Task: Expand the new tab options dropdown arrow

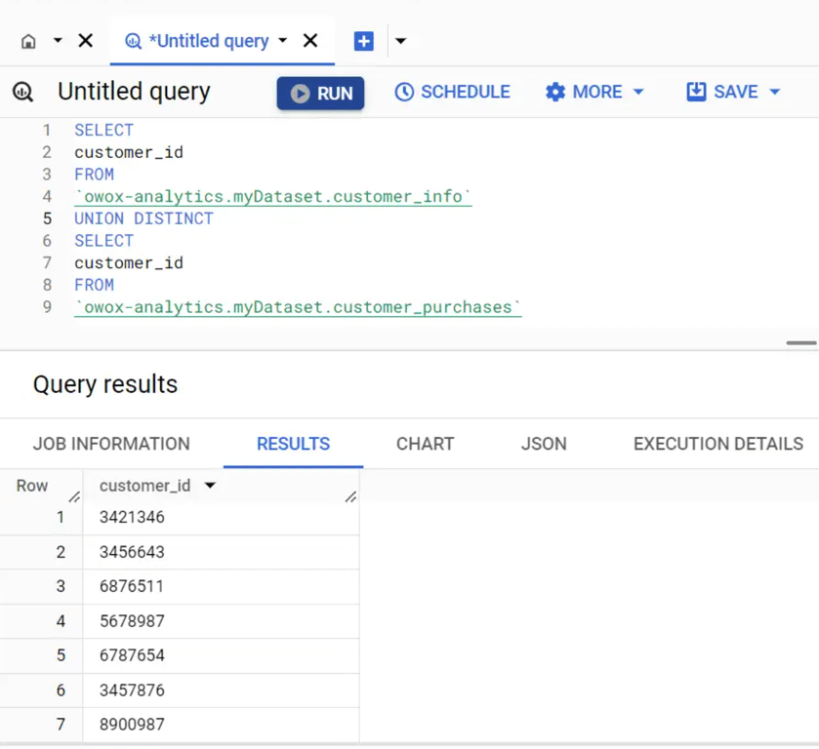Action: point(400,41)
